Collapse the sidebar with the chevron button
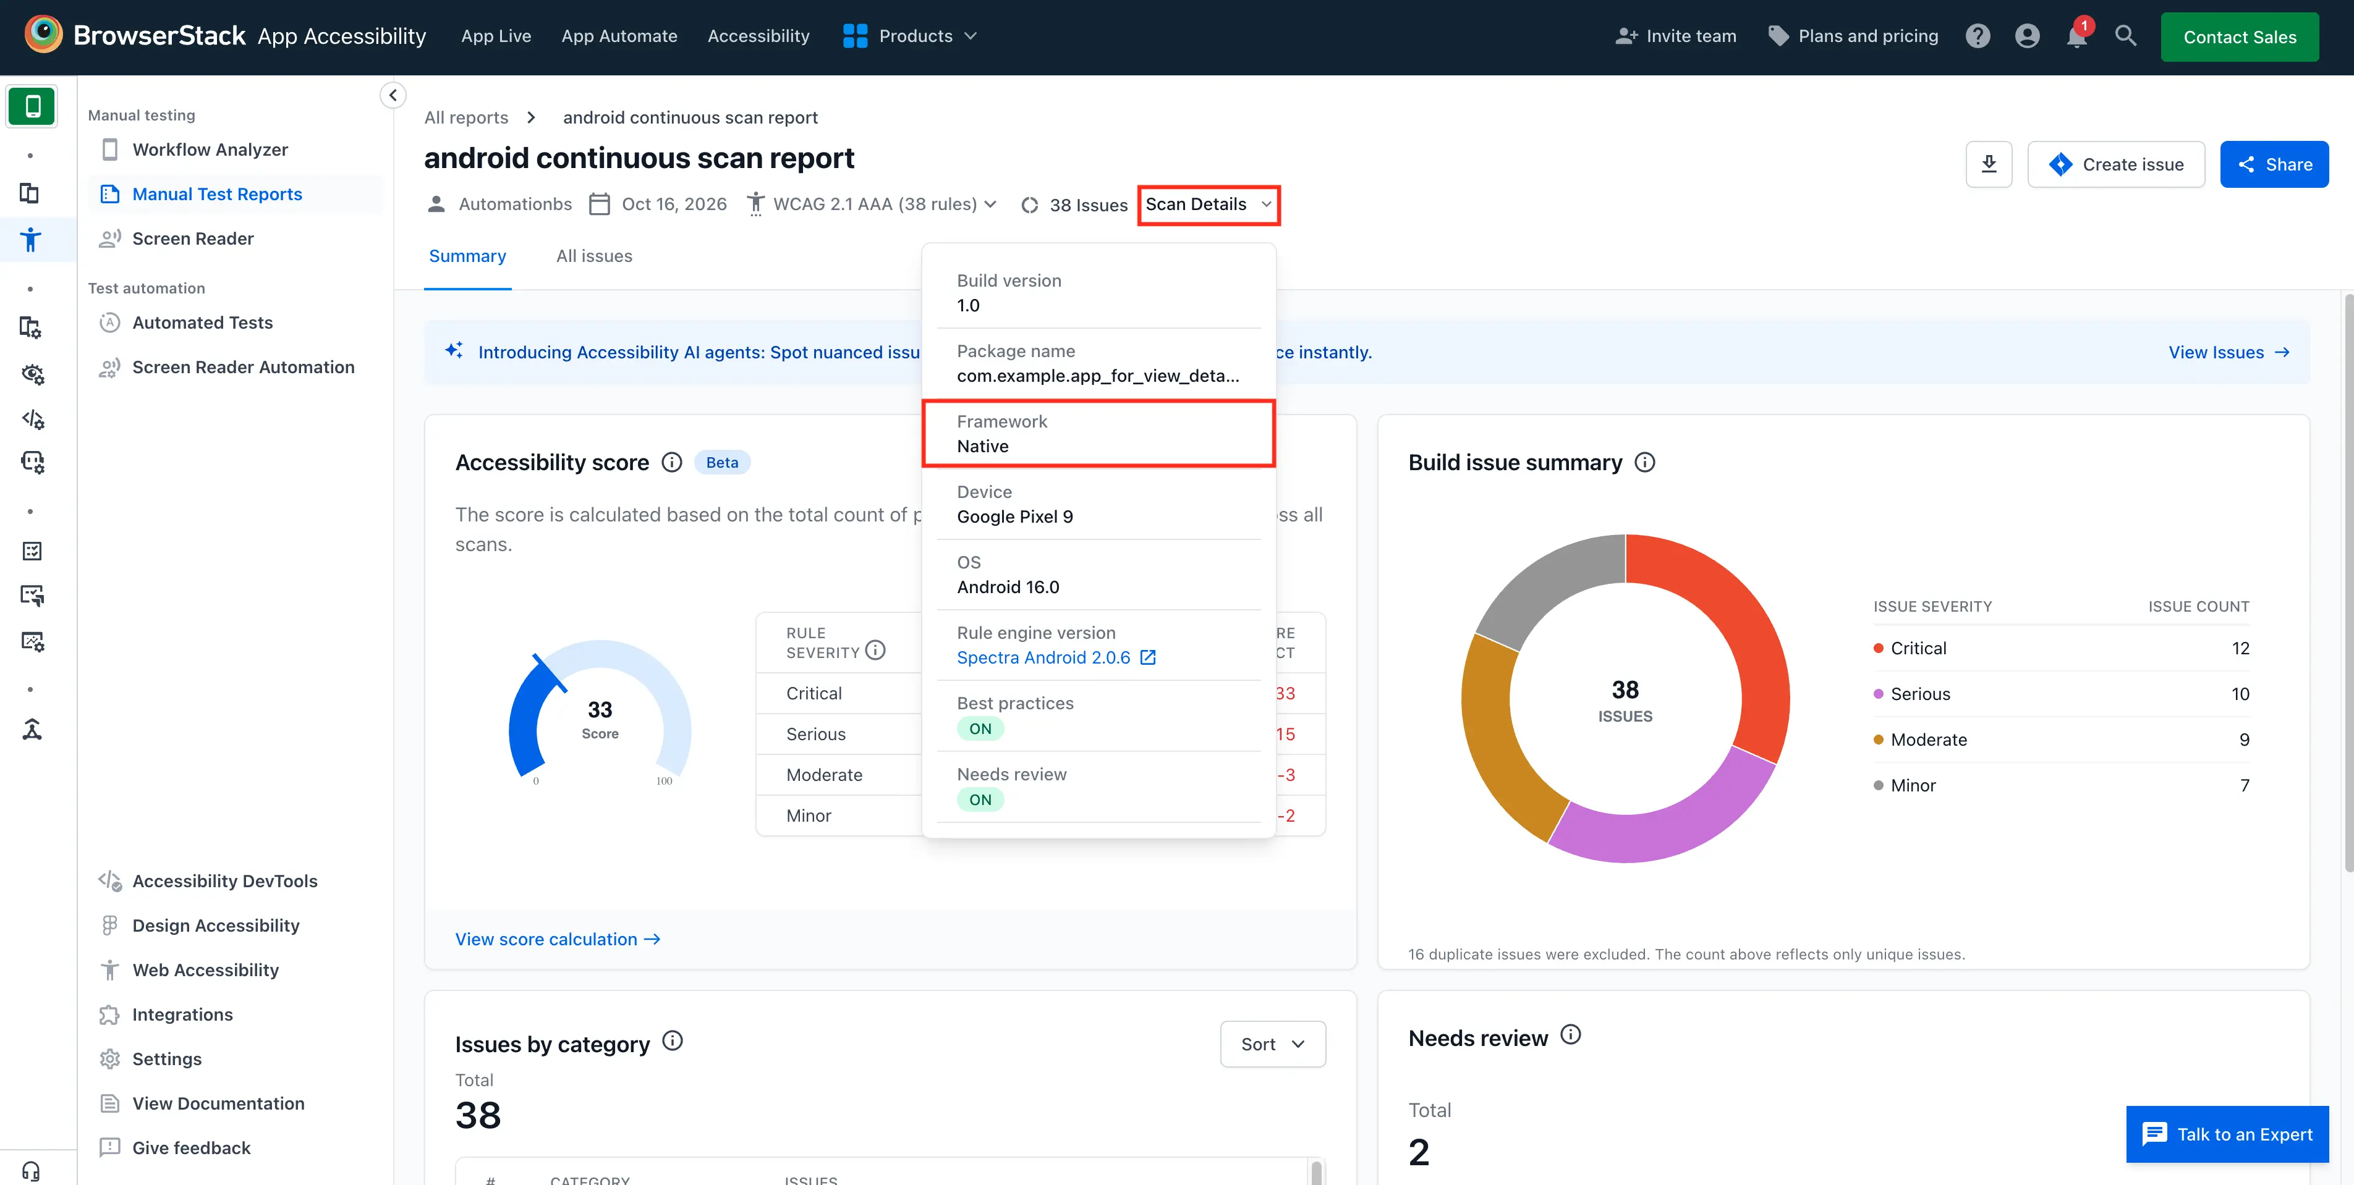The image size is (2354, 1185). [x=393, y=95]
